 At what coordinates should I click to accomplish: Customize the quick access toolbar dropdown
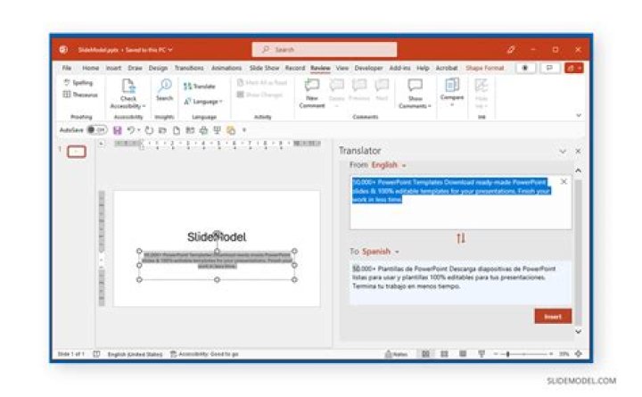pos(244,130)
